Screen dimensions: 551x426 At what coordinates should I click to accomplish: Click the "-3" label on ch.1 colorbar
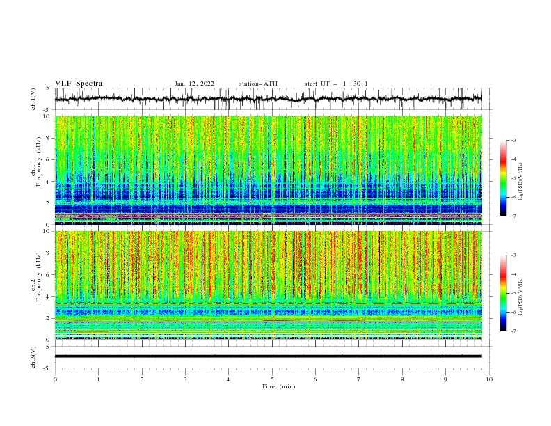point(513,140)
